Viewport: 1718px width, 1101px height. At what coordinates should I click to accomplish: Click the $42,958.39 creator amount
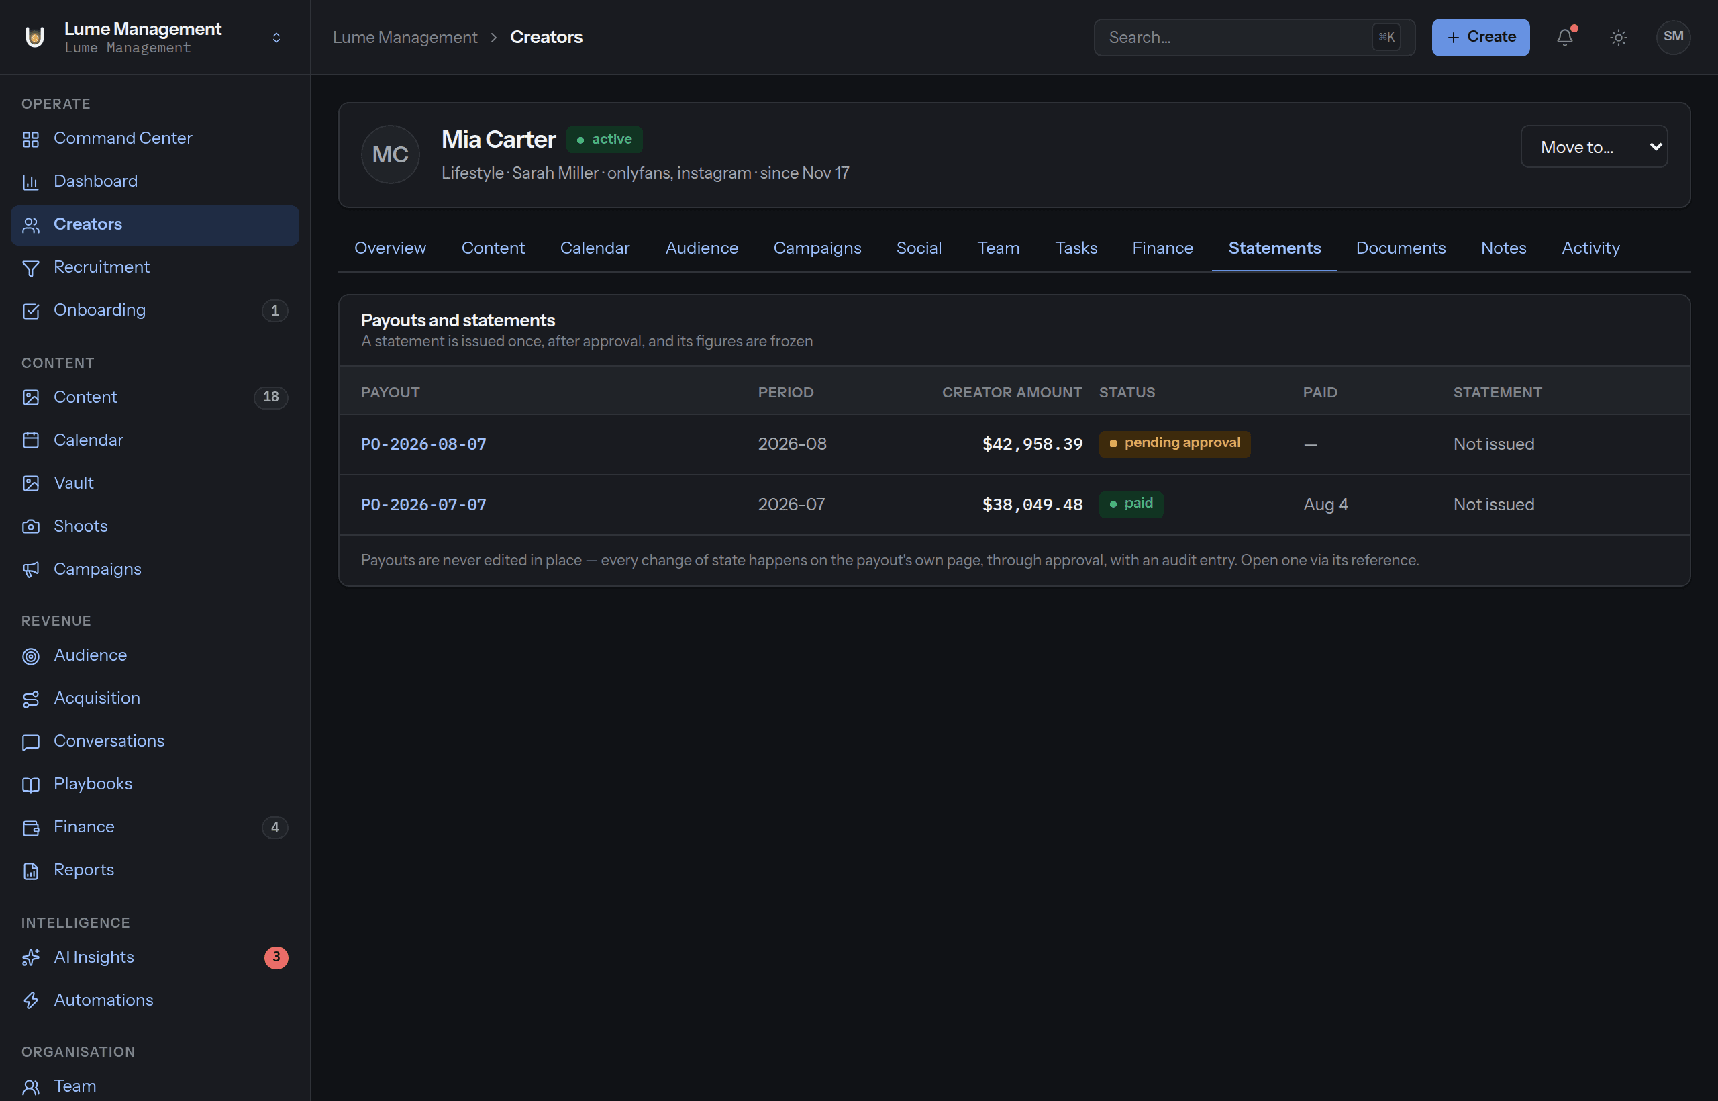(1032, 444)
